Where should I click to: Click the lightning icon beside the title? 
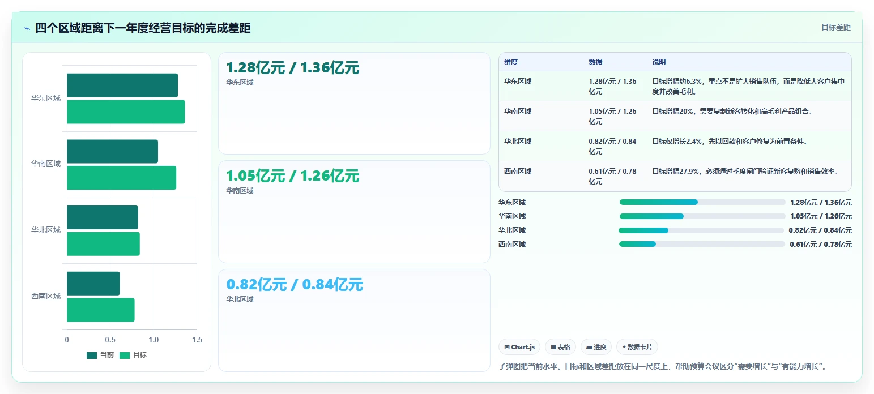pos(27,28)
